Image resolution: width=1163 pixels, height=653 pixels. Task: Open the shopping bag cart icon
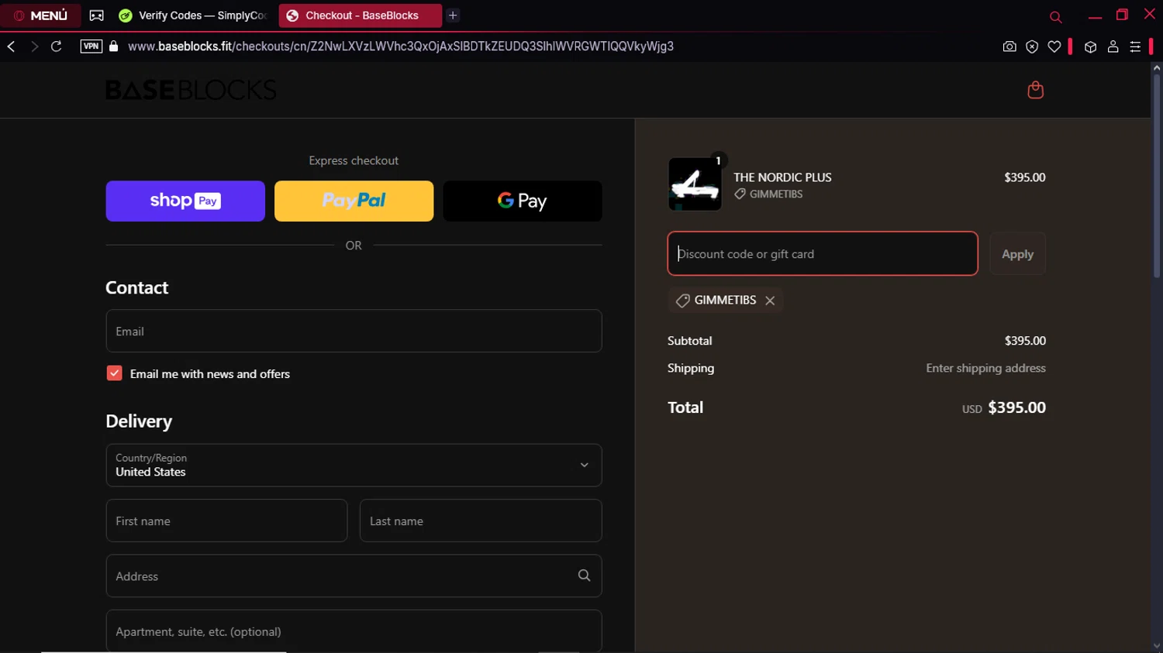(1035, 90)
